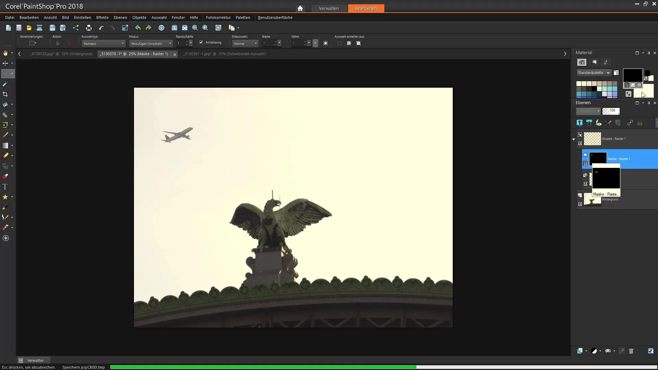Click the black foreground material swatch
The width and height of the screenshot is (658, 370).
coord(633,75)
